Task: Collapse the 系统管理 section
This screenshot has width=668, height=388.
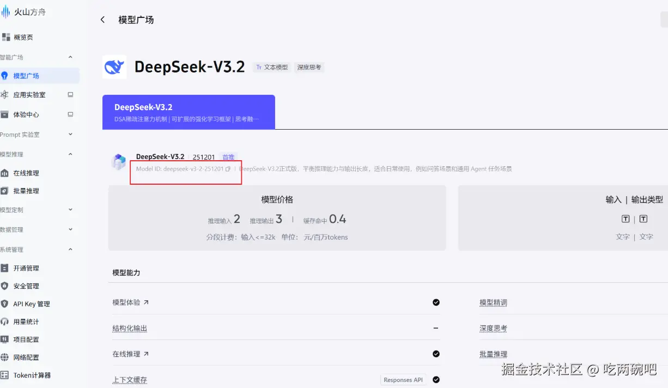Action: (x=70, y=249)
